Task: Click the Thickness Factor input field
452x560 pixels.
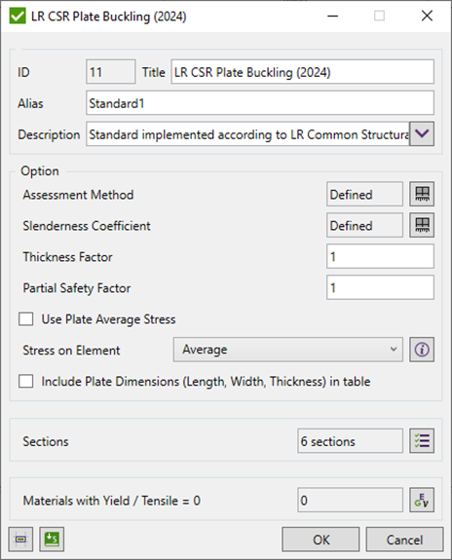Action: coord(380,256)
